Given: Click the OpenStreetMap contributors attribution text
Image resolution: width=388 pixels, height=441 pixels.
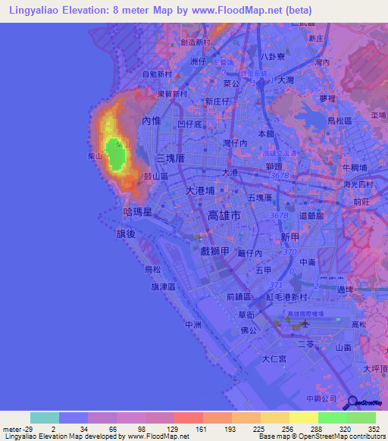Looking at the screenshot, I should (x=322, y=436).
